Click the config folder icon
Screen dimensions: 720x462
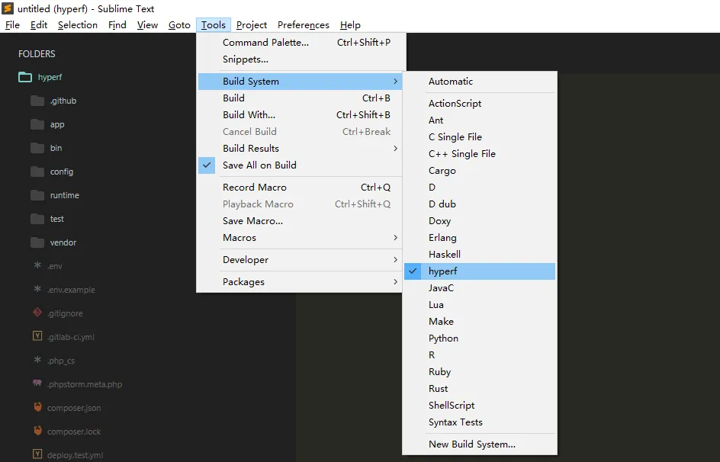click(37, 172)
